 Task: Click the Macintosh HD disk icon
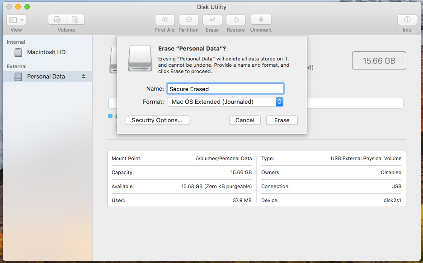click(19, 52)
